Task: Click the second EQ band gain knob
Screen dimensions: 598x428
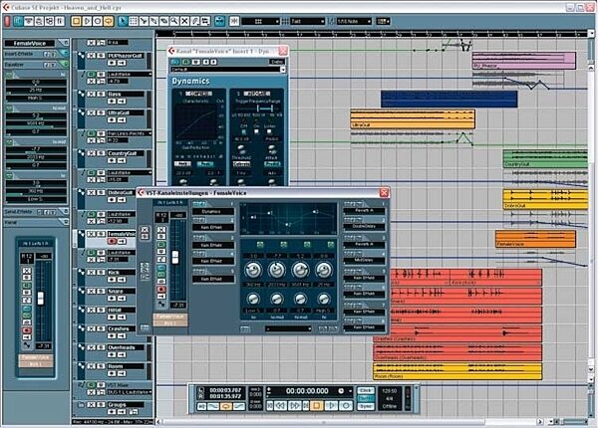Action: click(x=277, y=270)
